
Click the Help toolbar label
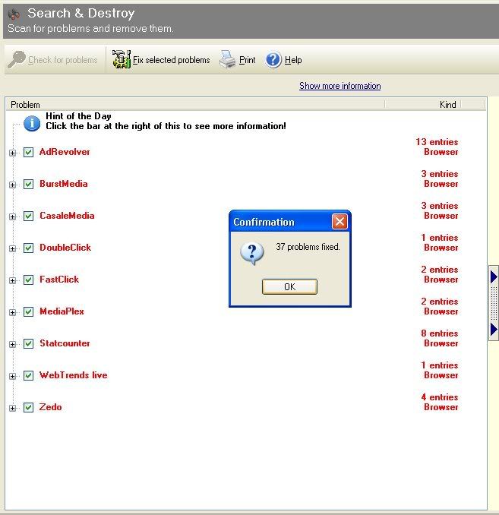(x=293, y=60)
